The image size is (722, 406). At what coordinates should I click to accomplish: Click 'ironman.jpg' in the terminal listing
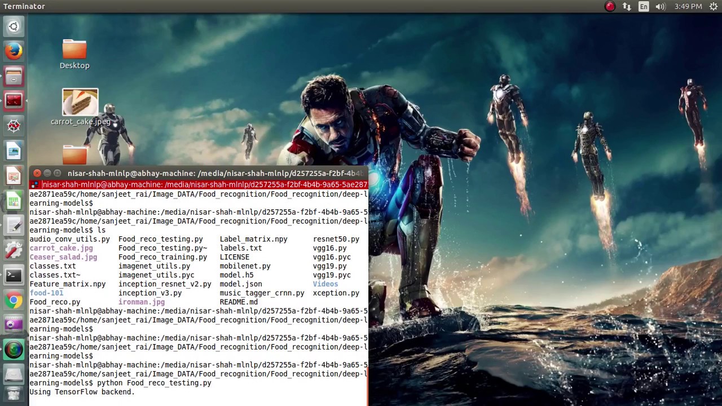(142, 302)
